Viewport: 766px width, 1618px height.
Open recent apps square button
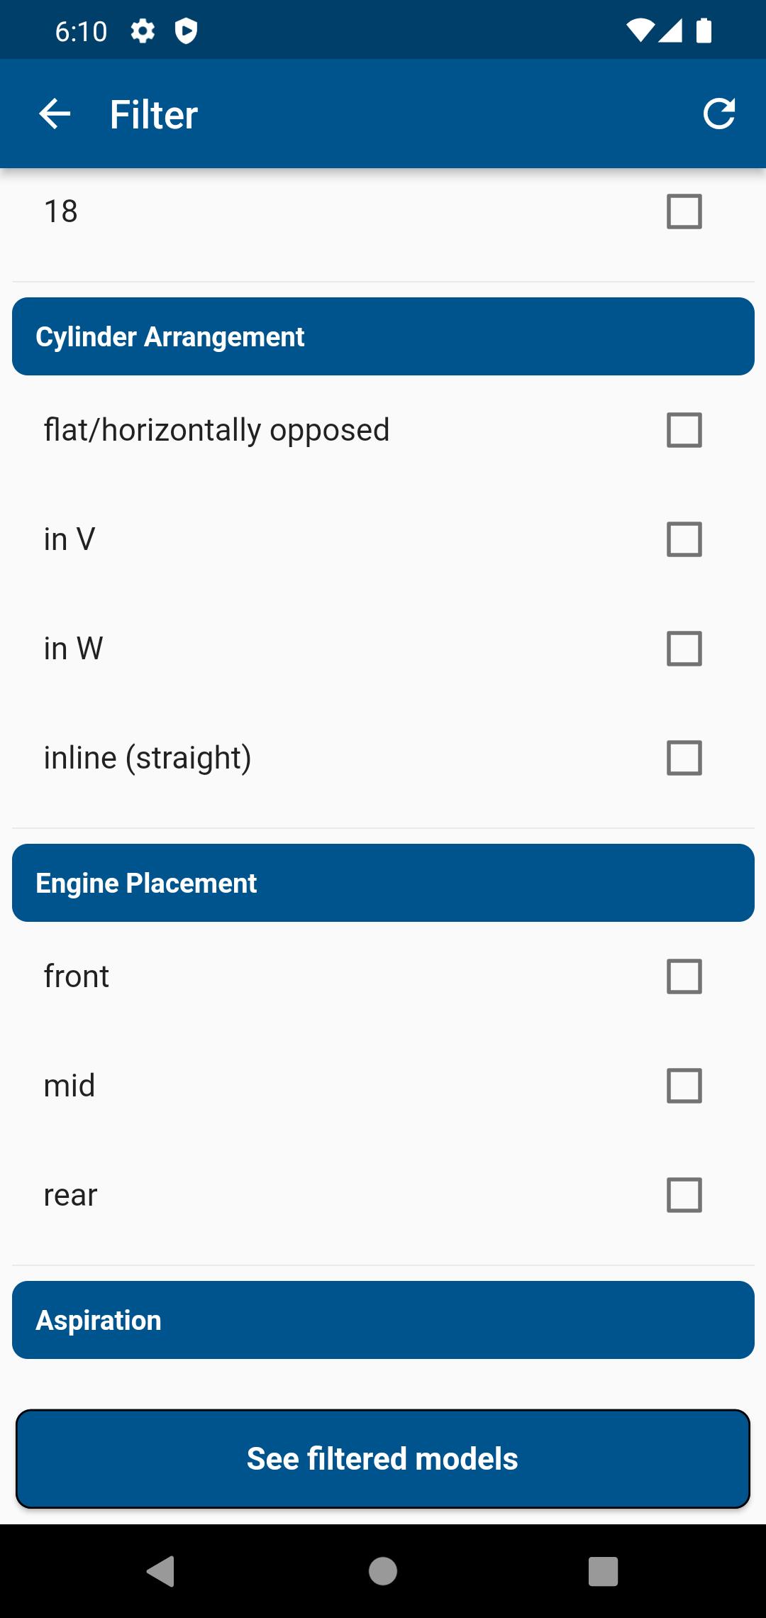(x=604, y=1570)
